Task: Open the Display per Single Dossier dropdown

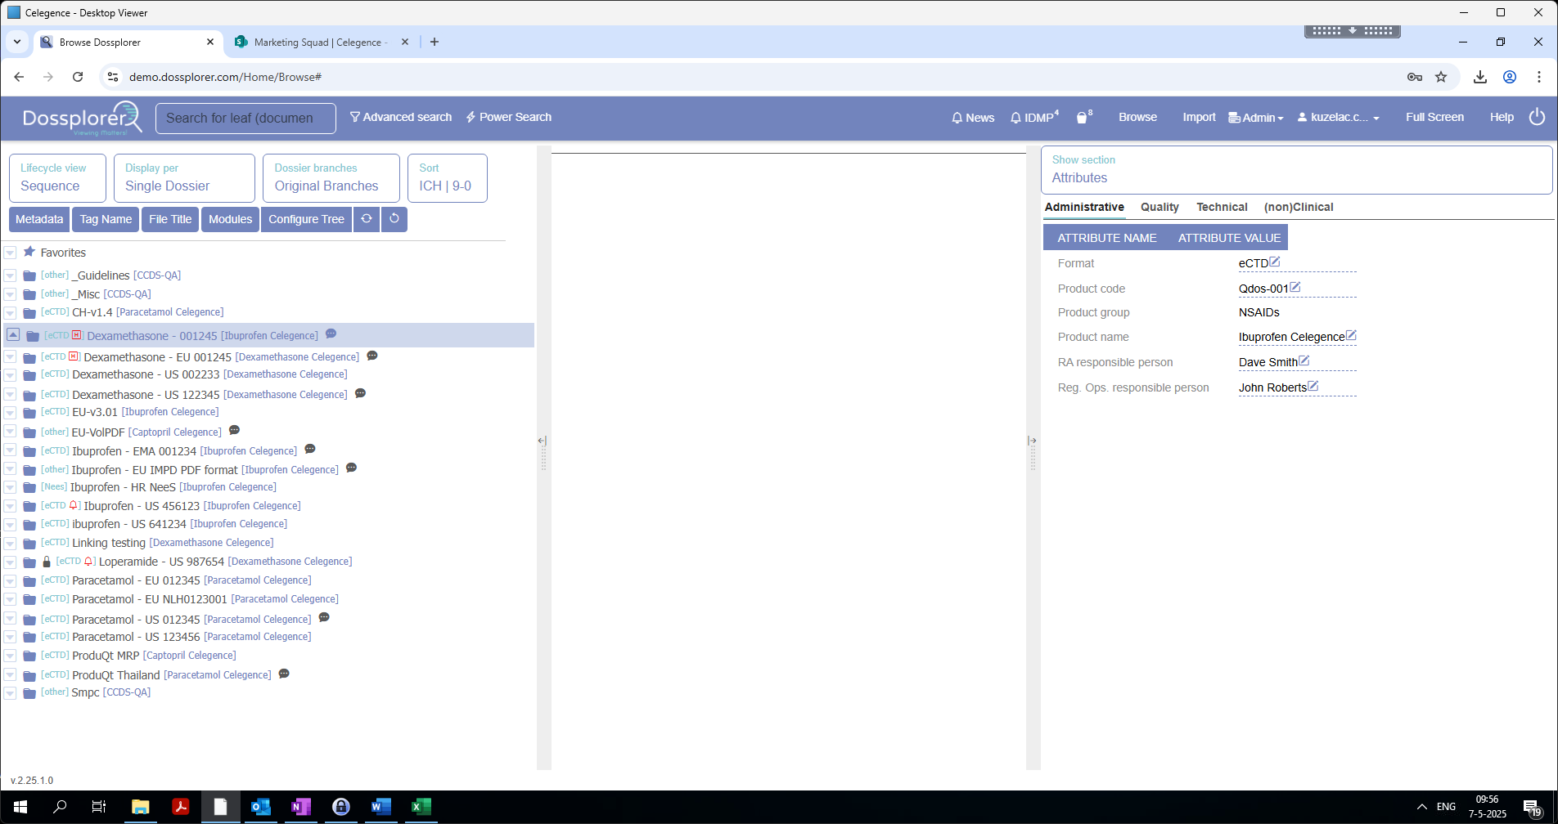Action: coord(184,178)
